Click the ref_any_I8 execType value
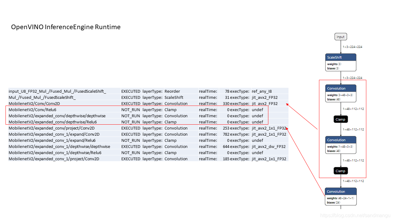Viewport: 393px width, 221px height. point(262,91)
